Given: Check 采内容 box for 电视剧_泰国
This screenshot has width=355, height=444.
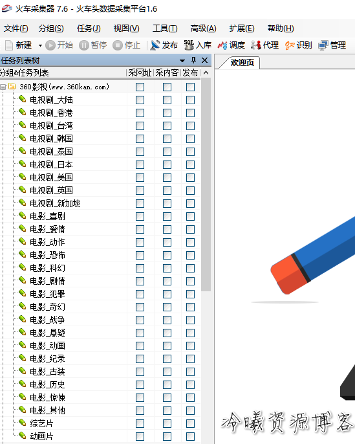Looking at the screenshot, I should (x=167, y=151).
